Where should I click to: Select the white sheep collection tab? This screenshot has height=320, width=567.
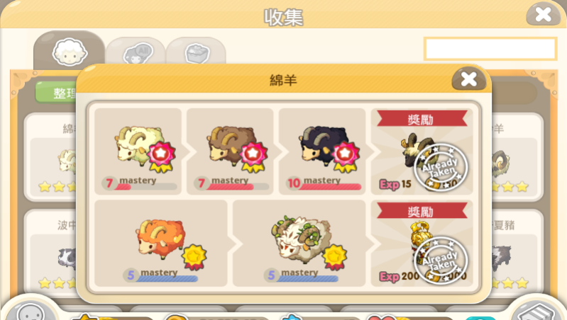point(69,51)
